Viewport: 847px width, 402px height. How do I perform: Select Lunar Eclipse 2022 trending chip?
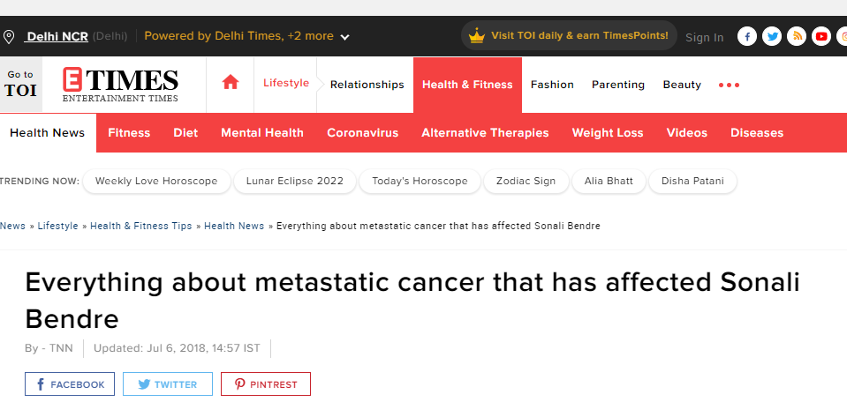295,181
